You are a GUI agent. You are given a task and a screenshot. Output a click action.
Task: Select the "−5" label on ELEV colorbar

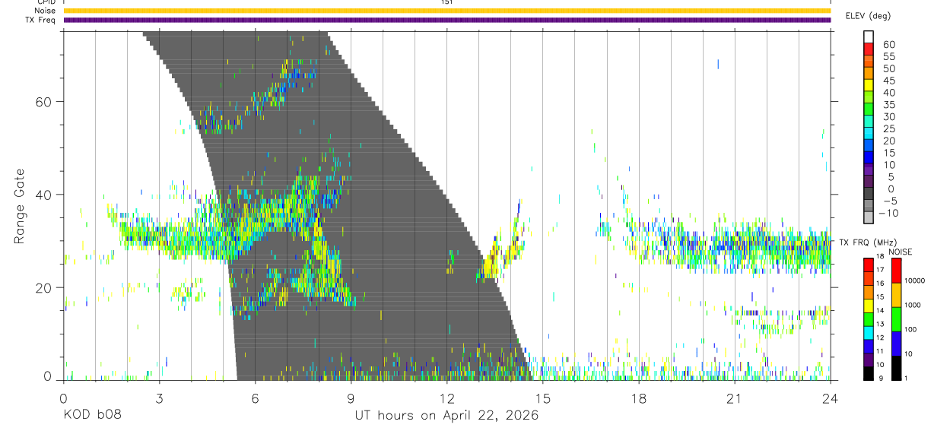click(890, 201)
